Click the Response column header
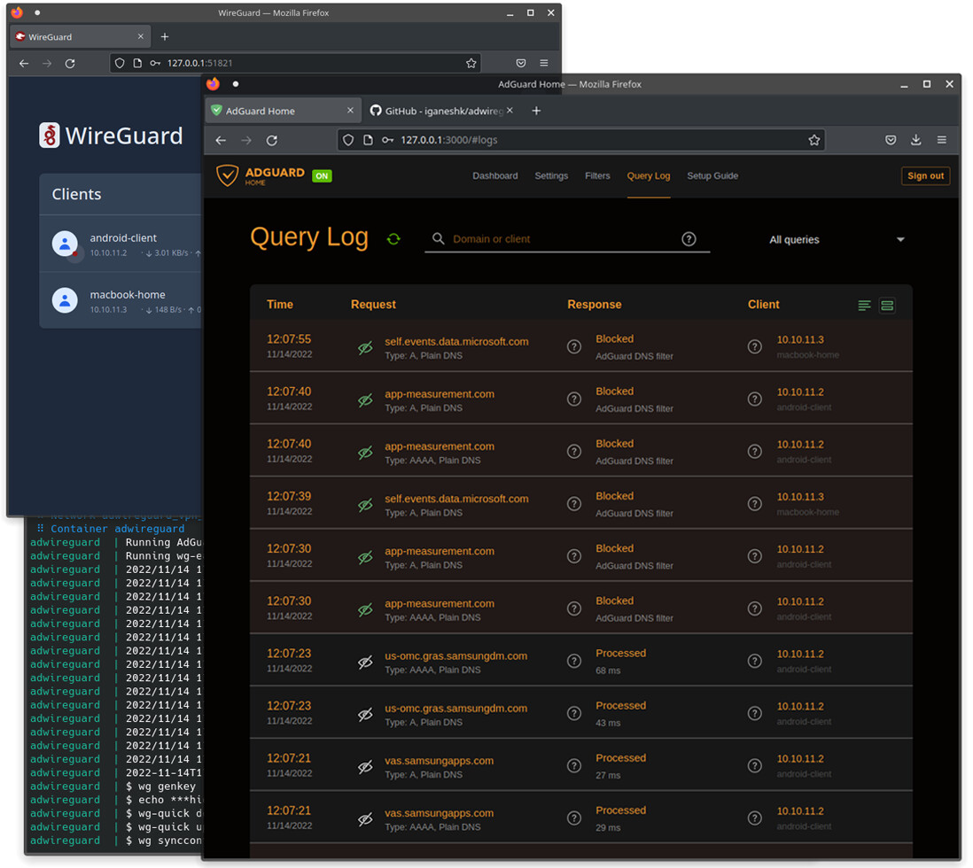 tap(595, 306)
